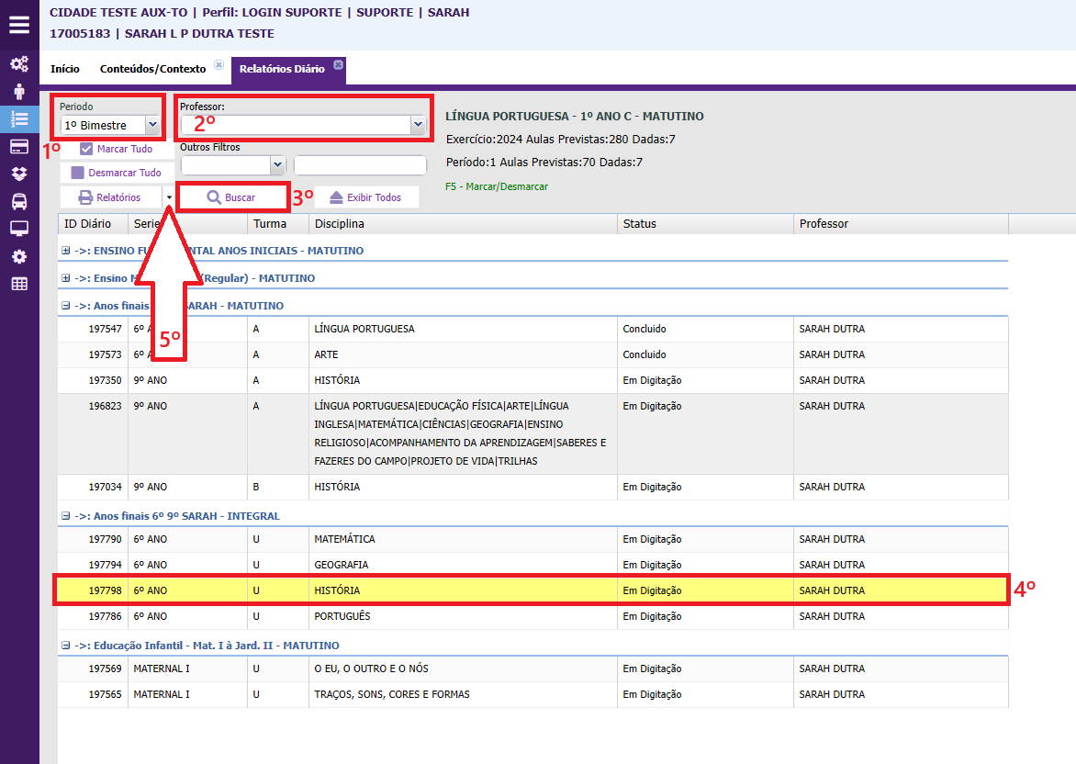
Task: Click in the Outros Filtros text field
Action: coord(360,165)
